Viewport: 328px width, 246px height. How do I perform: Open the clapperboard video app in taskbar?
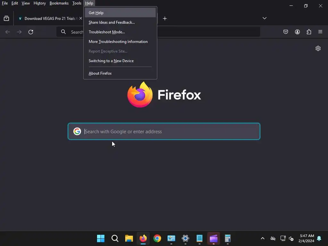click(214, 238)
